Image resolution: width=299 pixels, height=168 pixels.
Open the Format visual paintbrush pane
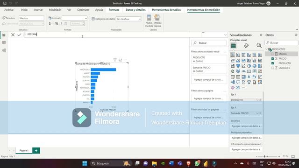tap(246, 46)
